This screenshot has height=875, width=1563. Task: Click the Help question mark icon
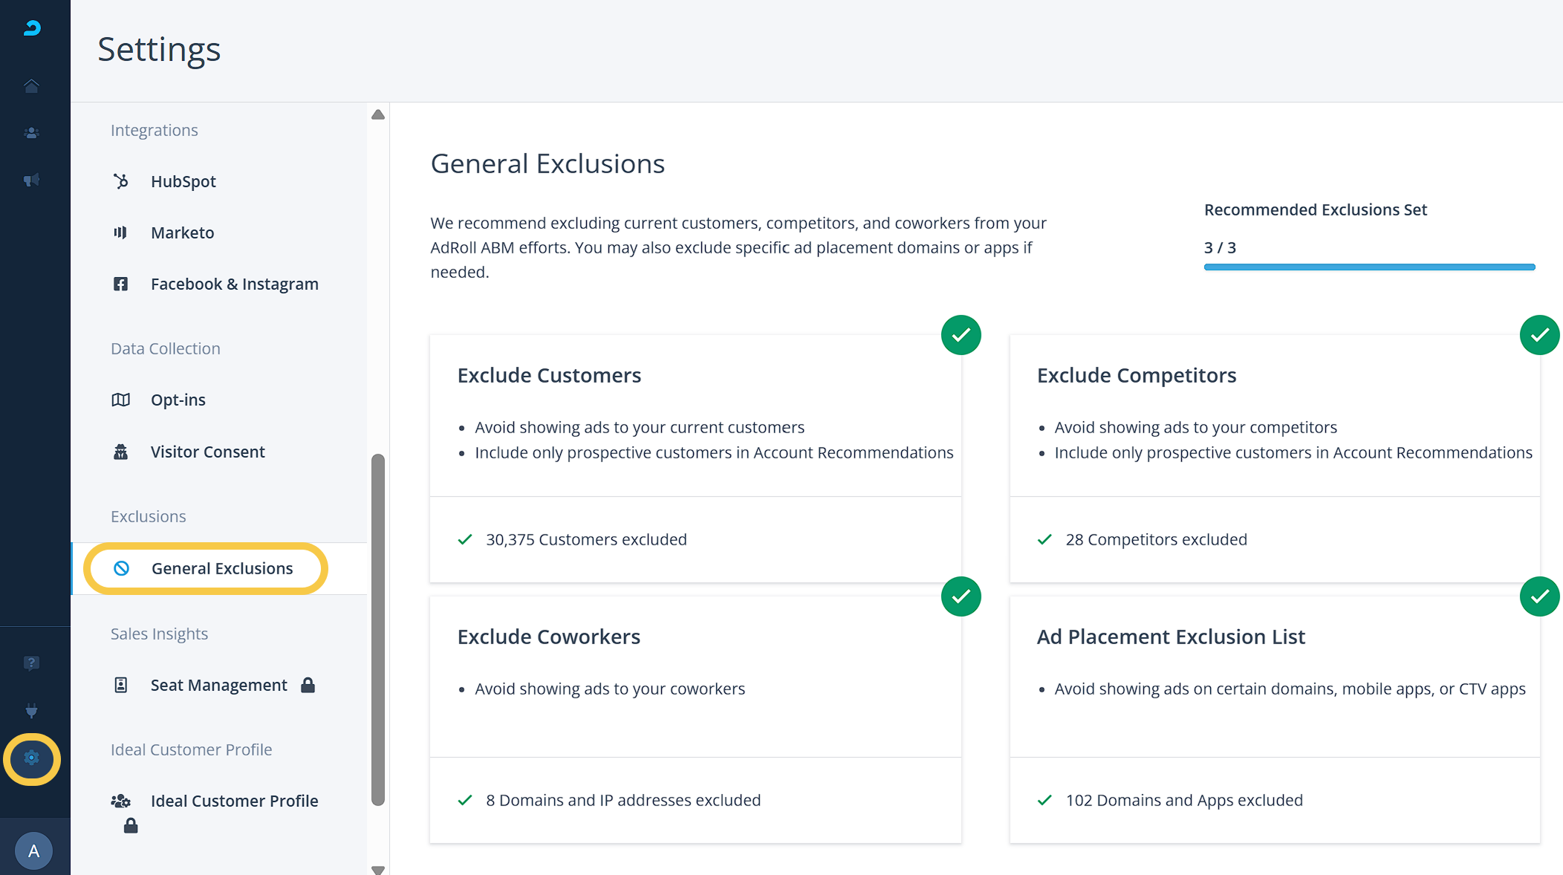31,663
